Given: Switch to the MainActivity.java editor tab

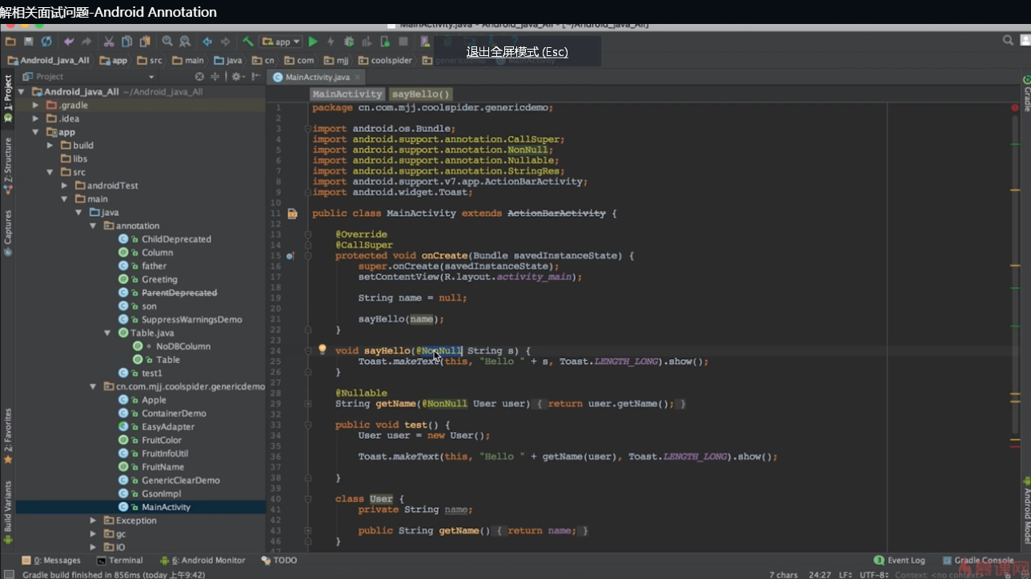Looking at the screenshot, I should tap(317, 77).
